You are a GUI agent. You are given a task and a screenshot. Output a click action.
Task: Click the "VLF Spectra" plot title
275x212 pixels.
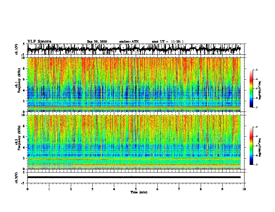click(x=40, y=42)
